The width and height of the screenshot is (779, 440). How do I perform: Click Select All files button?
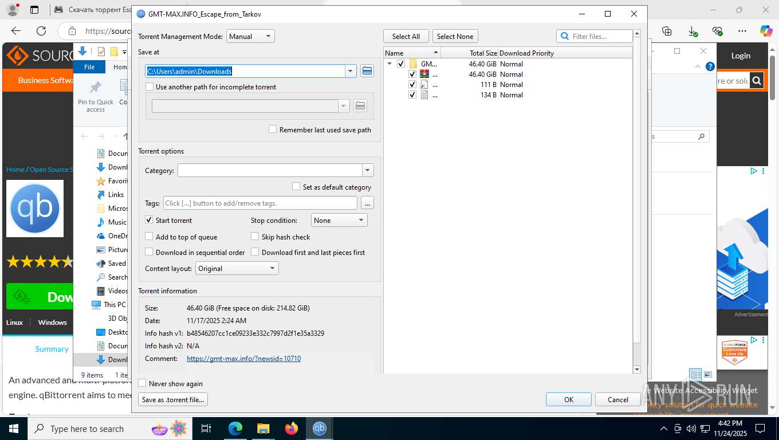click(406, 36)
